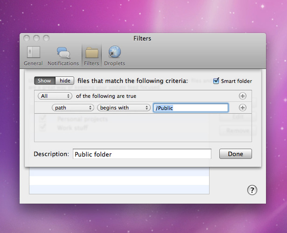This screenshot has height=233, width=287.
Task: Click the yellow minimize window button
Action: [36, 38]
